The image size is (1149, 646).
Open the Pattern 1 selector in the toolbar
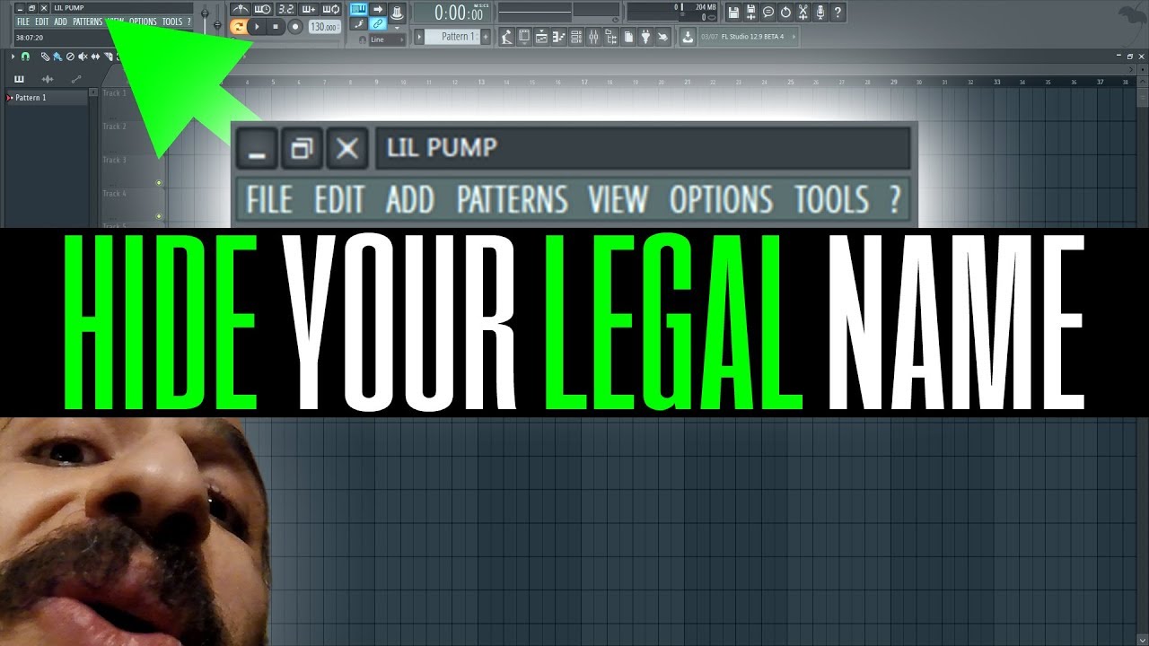point(453,37)
